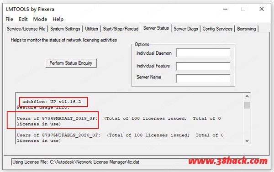Click the output scrollbar down arrow
274x172 pixels.
[247, 141]
